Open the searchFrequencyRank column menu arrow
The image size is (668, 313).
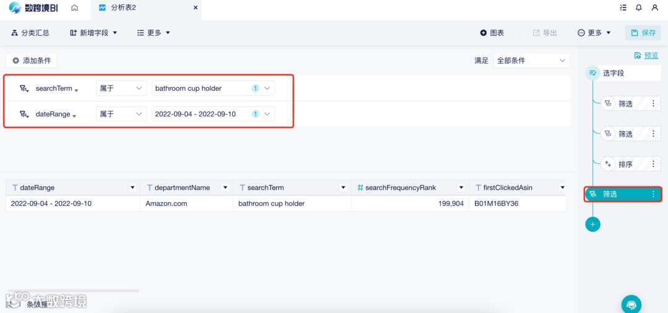(461, 187)
